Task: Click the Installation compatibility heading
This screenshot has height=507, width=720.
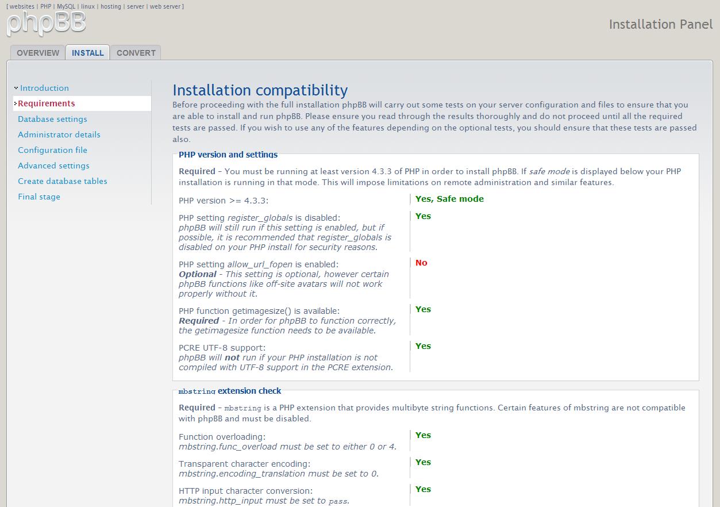Action: (260, 90)
